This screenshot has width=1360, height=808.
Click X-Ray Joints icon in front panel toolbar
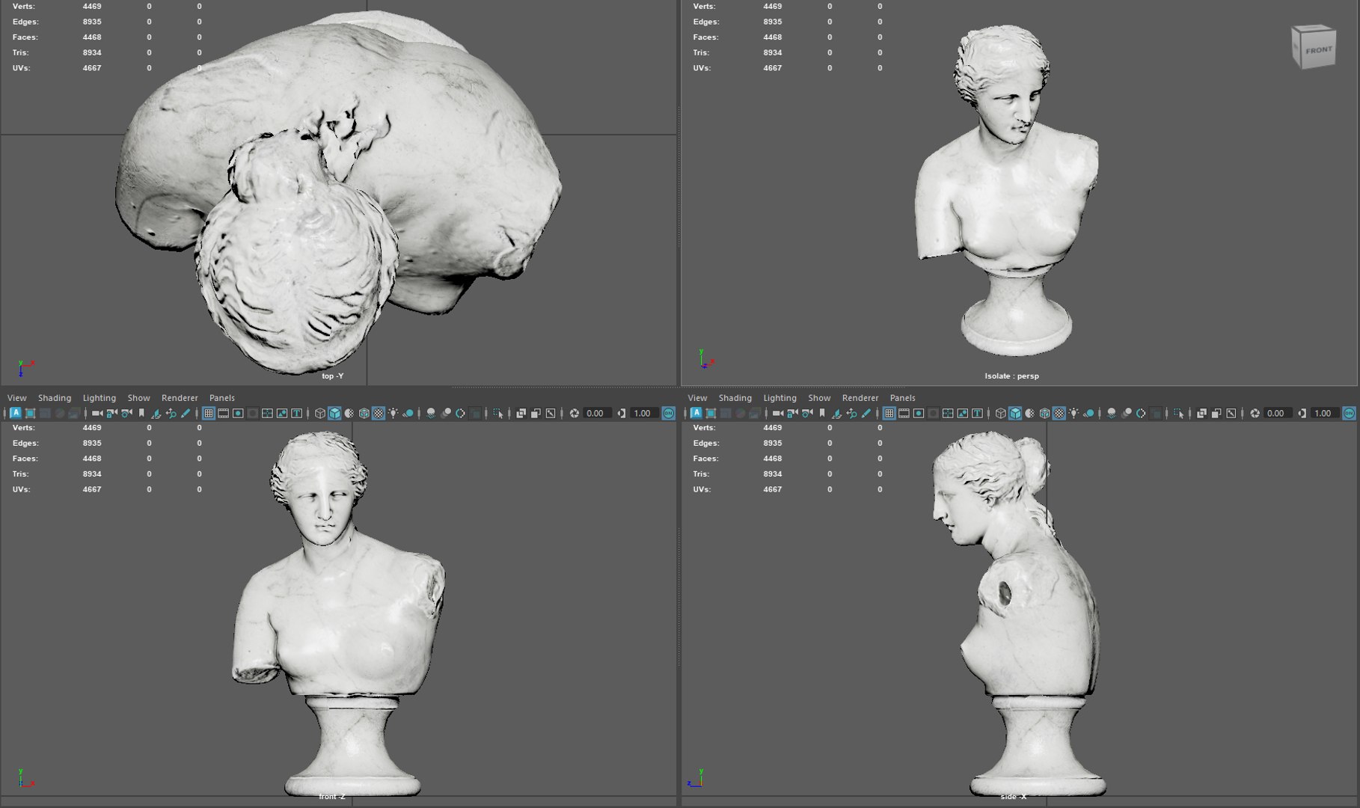[x=551, y=413]
